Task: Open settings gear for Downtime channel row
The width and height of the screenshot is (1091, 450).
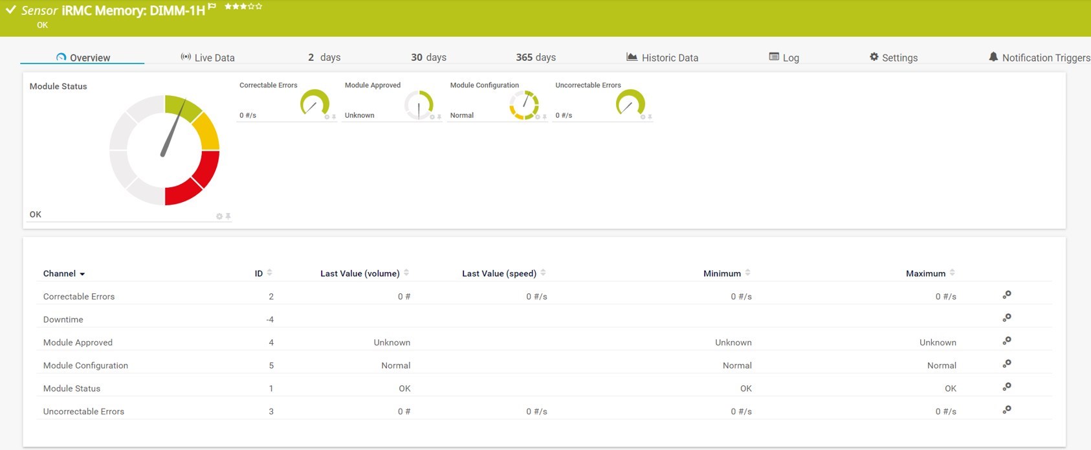Action: [1006, 318]
